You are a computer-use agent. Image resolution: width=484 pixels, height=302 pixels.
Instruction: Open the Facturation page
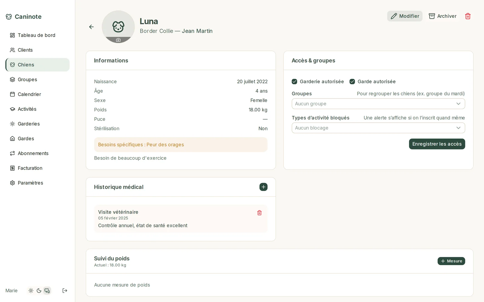38,169
